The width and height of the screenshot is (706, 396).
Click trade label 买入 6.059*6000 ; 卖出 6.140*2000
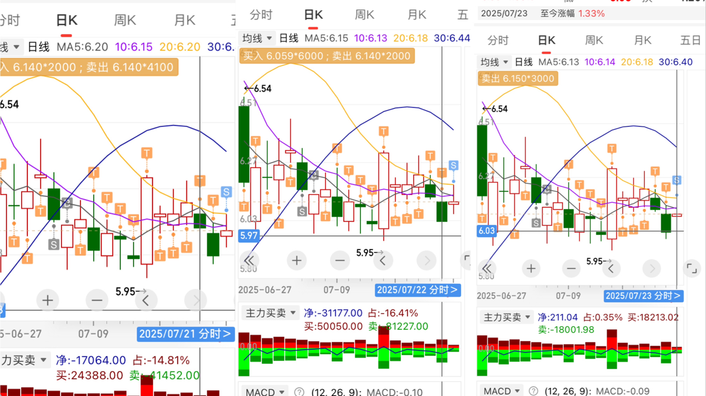click(x=327, y=56)
